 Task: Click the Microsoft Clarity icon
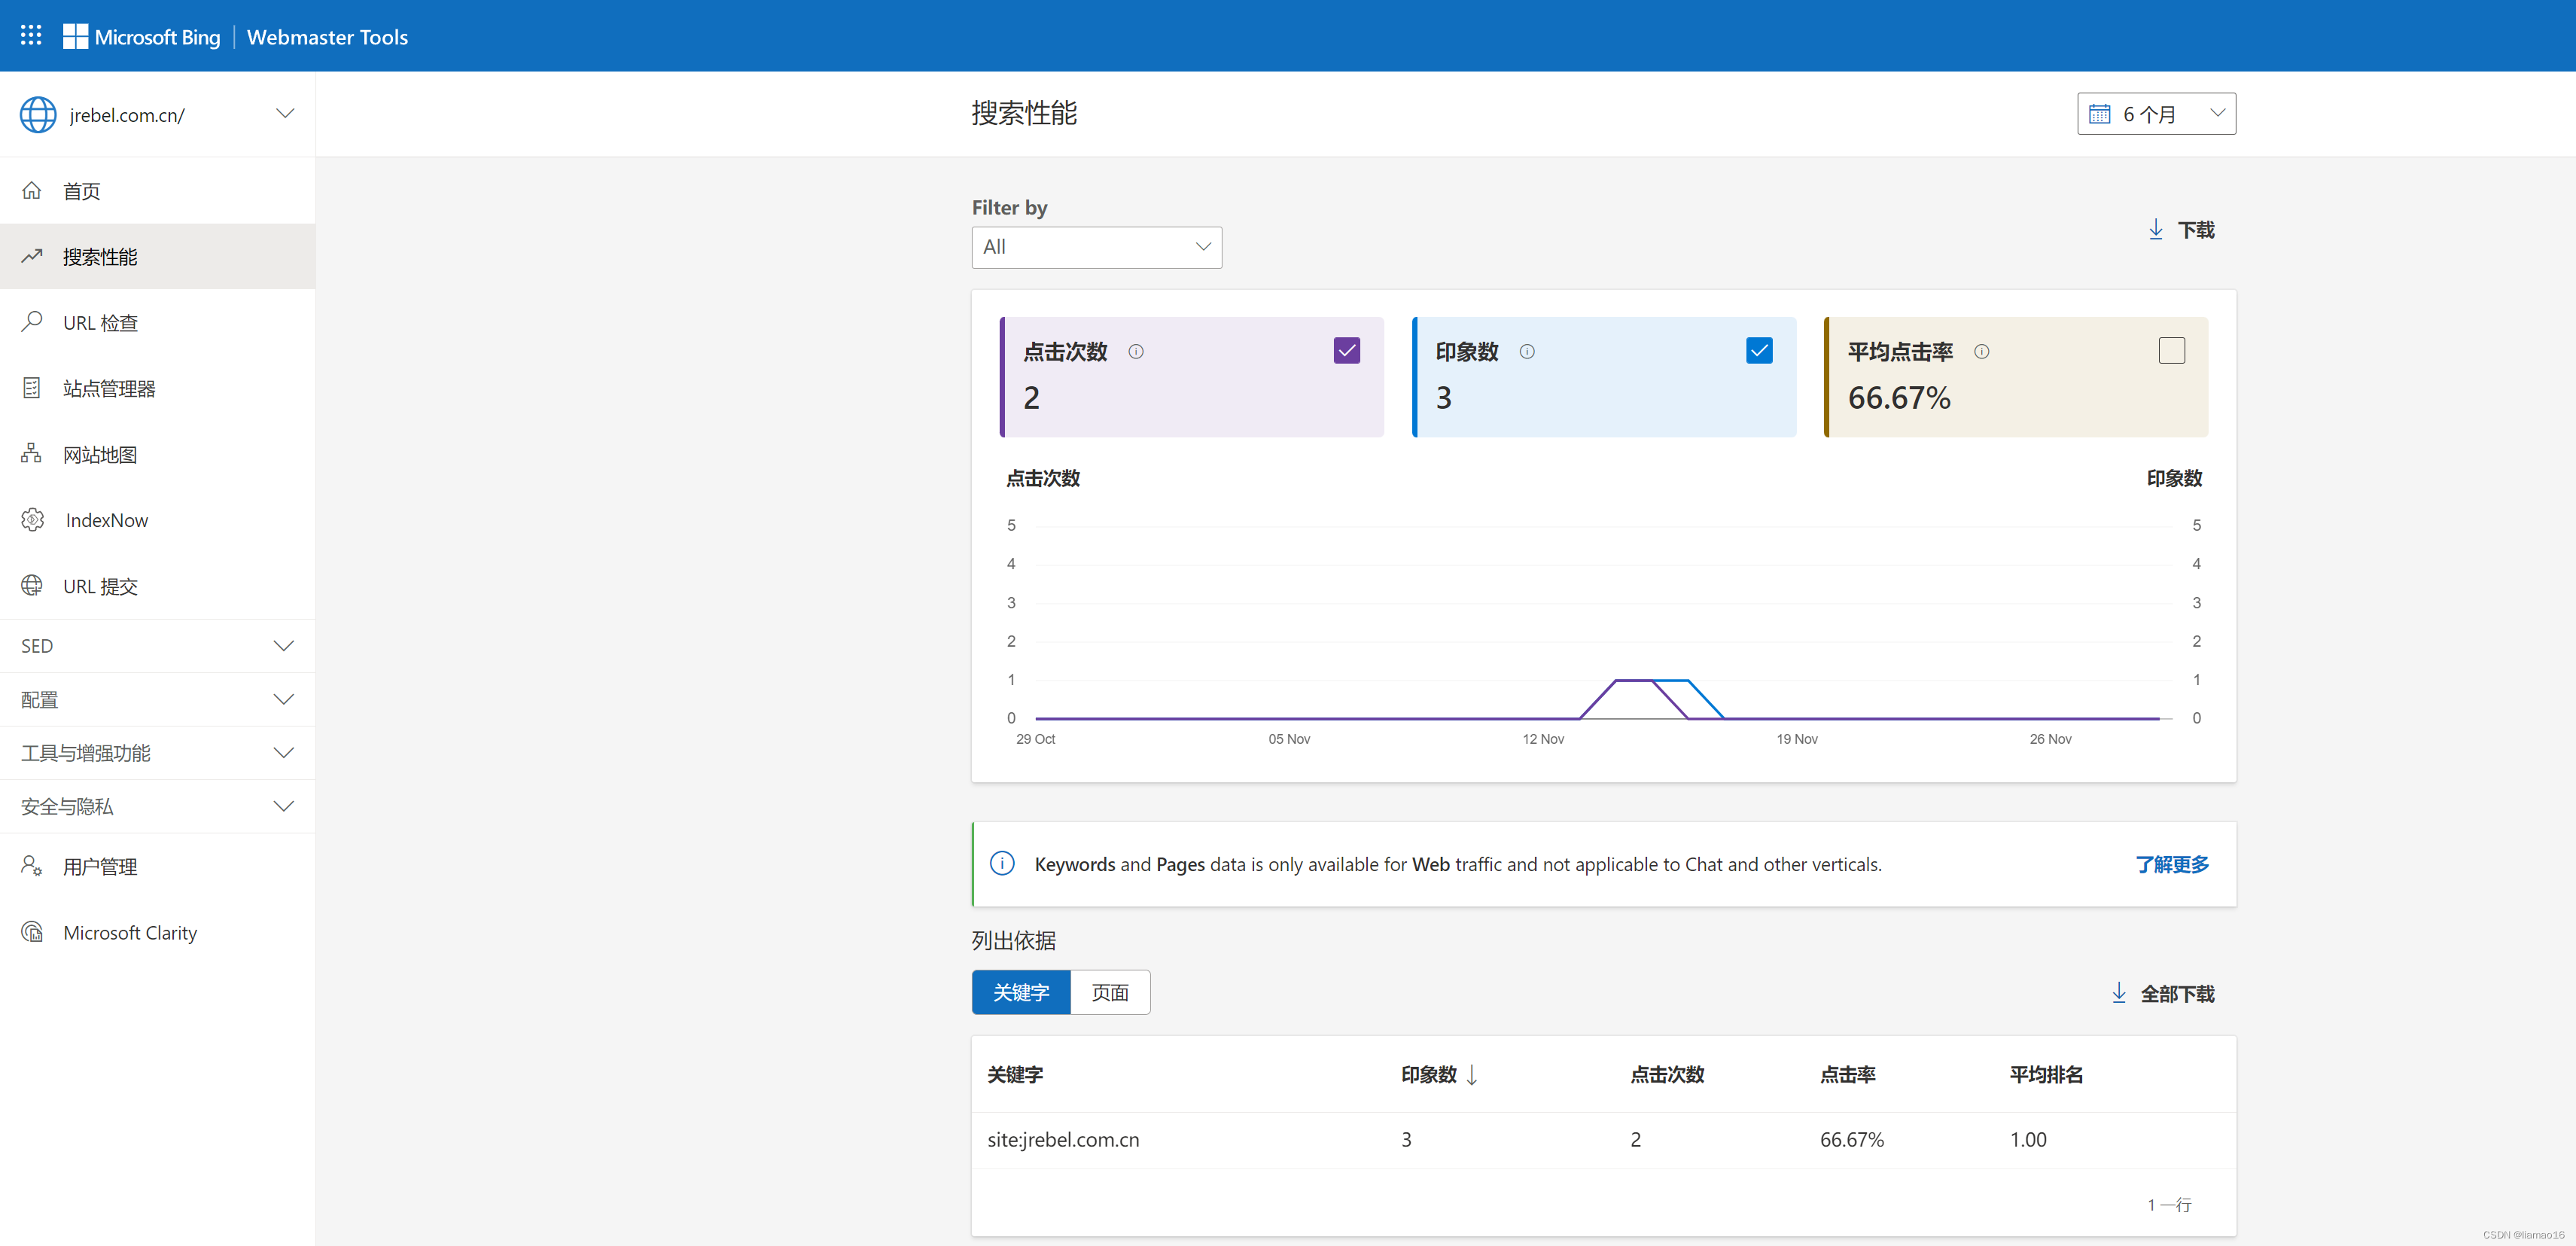pyautogui.click(x=32, y=931)
